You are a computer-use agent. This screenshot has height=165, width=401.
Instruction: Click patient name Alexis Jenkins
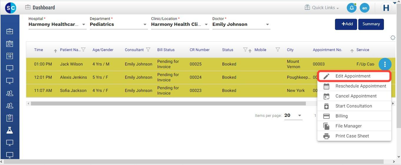73,77
